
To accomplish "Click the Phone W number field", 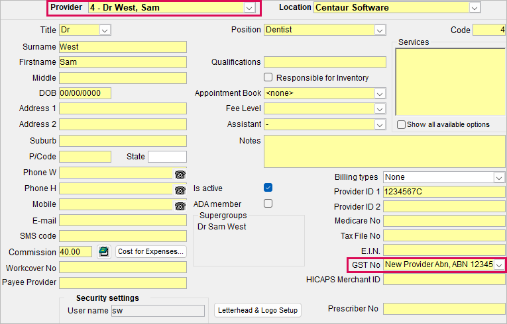I will (117, 173).
